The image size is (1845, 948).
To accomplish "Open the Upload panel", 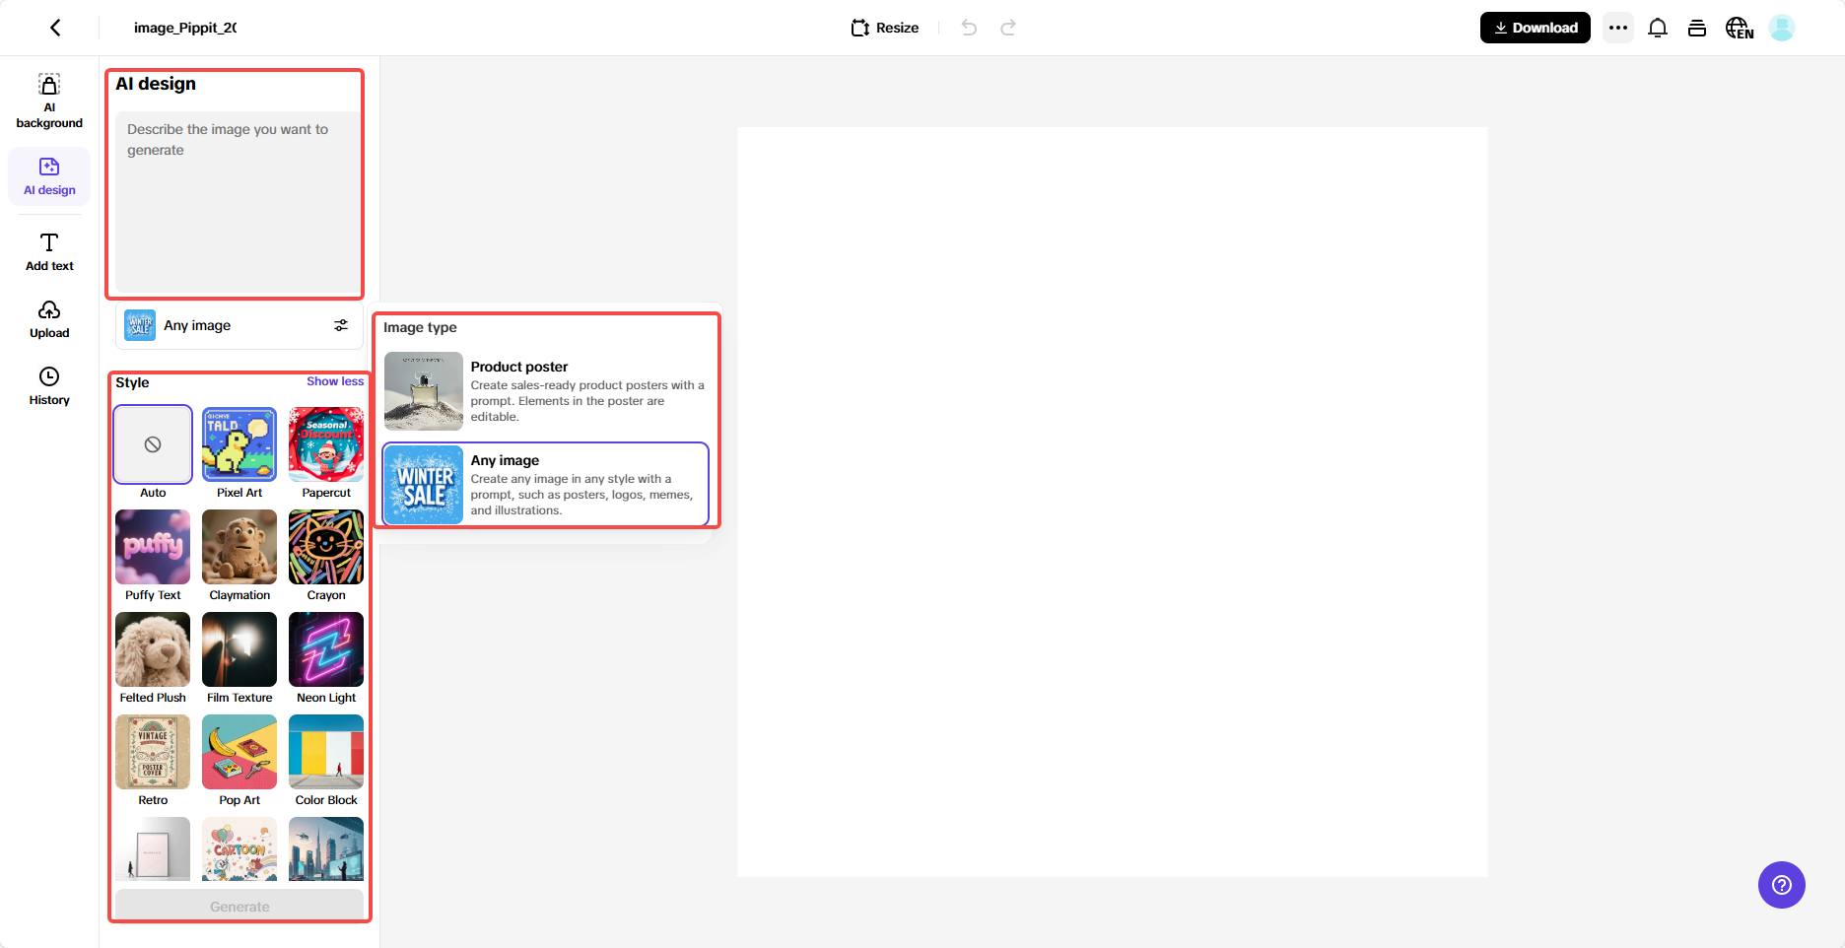I will (x=49, y=319).
